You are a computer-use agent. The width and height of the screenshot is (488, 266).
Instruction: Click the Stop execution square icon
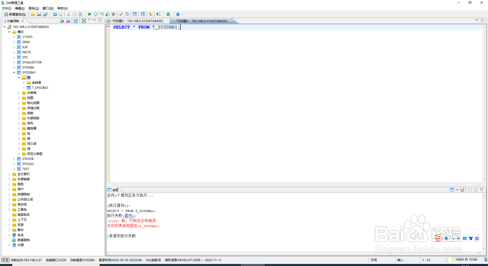(x=113, y=14)
